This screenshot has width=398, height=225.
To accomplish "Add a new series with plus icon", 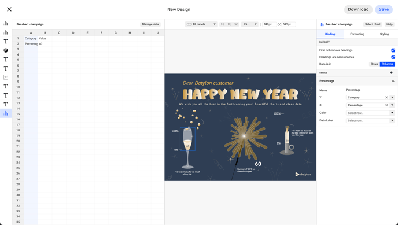I will (391, 73).
